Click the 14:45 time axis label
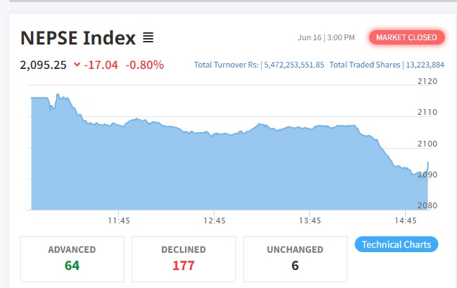457x288 pixels. click(x=406, y=220)
